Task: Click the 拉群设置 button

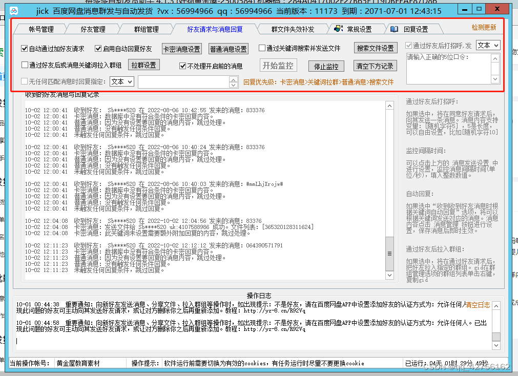Action: pyautogui.click(x=143, y=65)
